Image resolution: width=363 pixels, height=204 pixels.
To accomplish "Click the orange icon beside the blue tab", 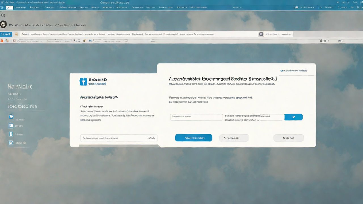I will pyautogui.click(x=16, y=34).
